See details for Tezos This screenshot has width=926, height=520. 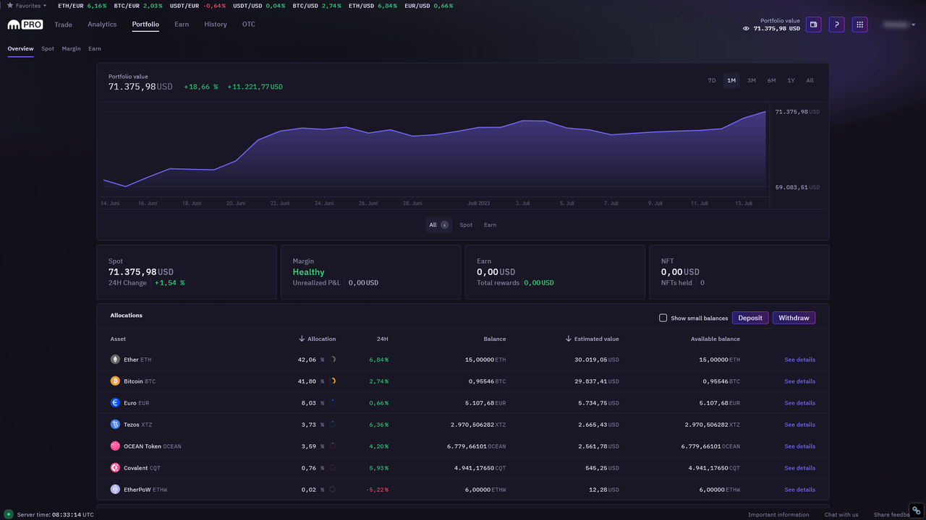[799, 424]
